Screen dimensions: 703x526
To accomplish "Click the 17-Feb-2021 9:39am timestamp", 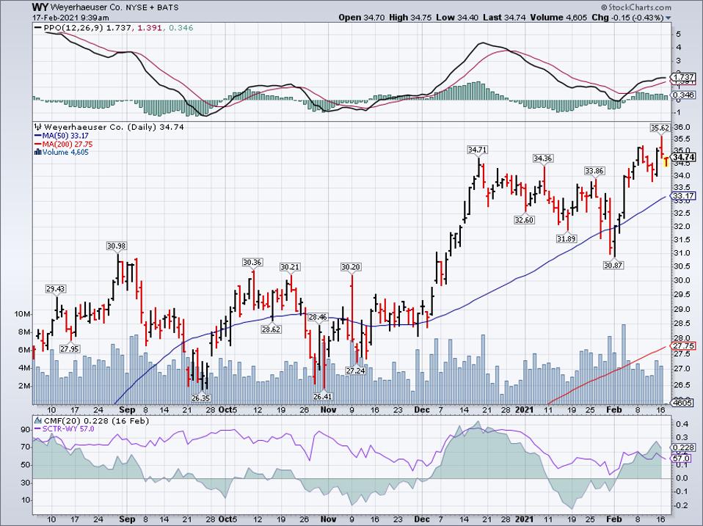I will click(x=70, y=18).
